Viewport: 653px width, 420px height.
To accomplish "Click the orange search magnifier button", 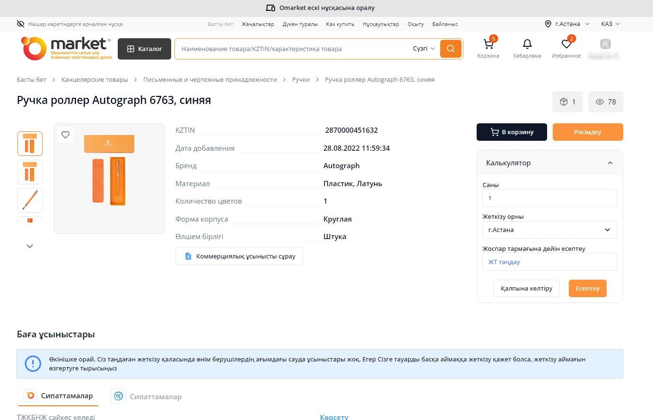I will click(451, 49).
